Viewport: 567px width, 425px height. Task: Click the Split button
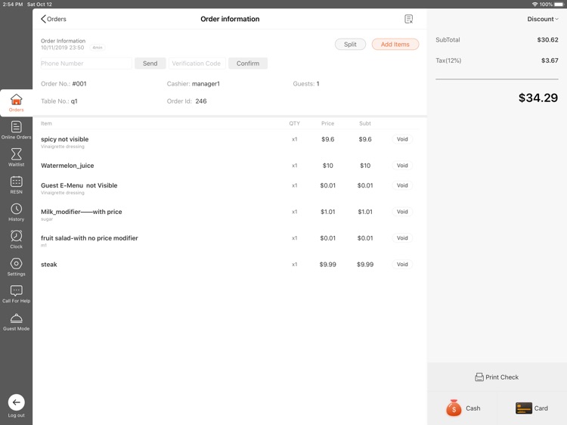click(x=350, y=44)
